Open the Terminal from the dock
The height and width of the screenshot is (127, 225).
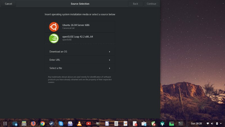point(181,123)
